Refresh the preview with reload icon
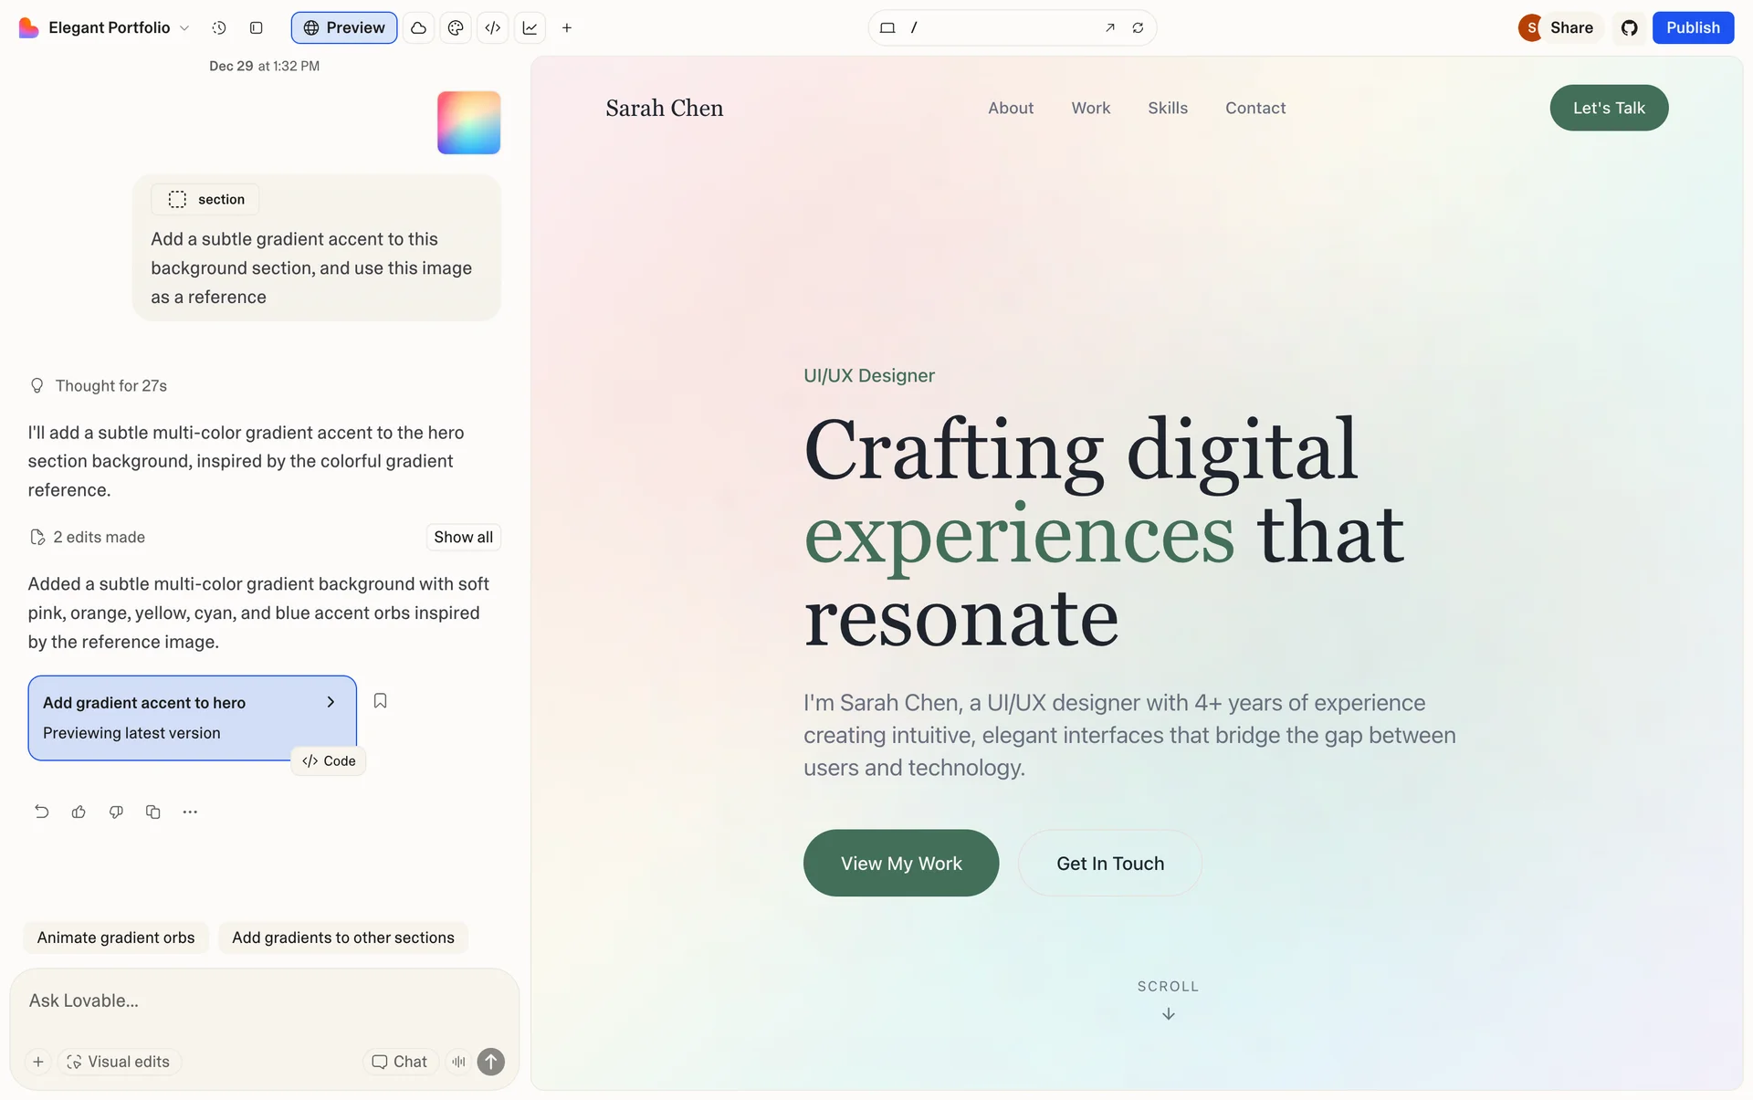The image size is (1753, 1100). pyautogui.click(x=1138, y=28)
